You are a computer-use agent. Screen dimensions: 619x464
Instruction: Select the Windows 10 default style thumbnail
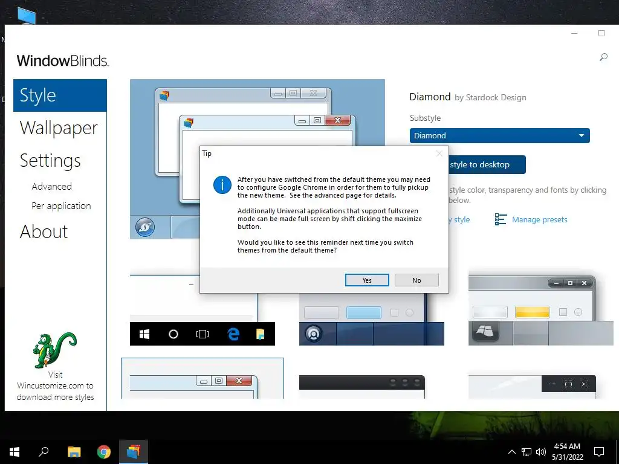pos(202,310)
